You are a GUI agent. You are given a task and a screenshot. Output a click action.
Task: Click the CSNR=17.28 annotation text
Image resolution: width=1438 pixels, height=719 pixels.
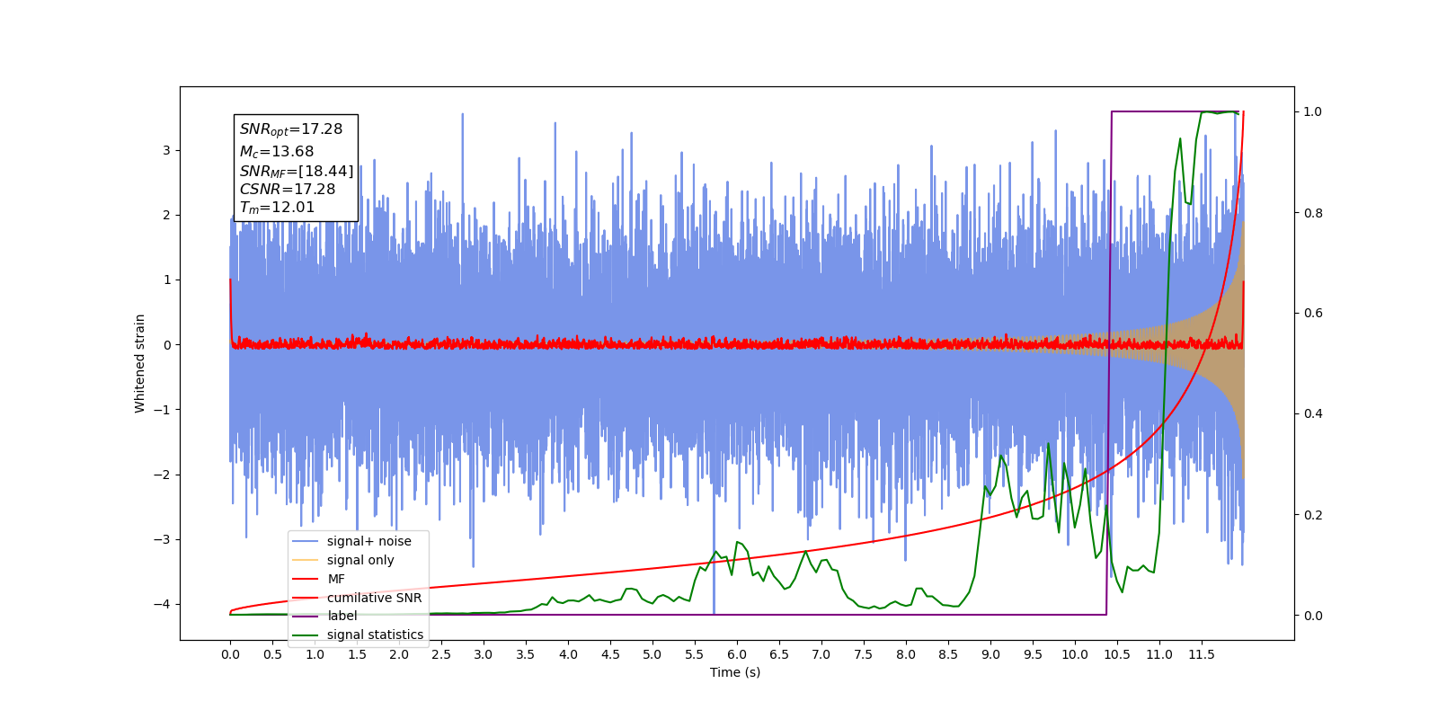(x=288, y=189)
